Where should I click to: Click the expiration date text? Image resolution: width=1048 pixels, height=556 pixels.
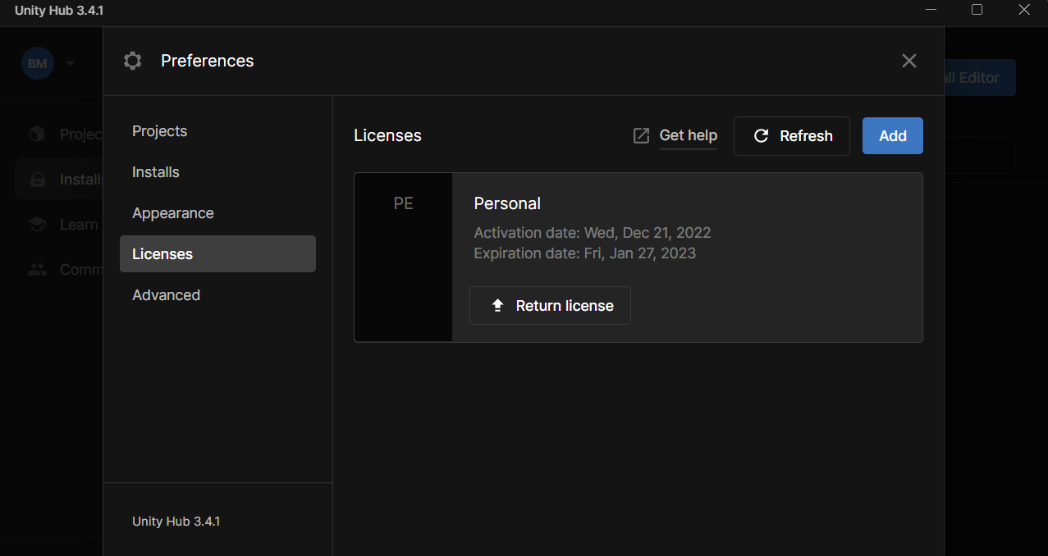pyautogui.click(x=584, y=253)
